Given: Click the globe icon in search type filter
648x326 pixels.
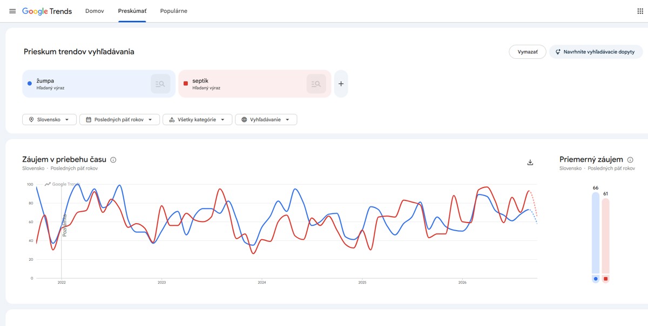Looking at the screenshot, I should (x=244, y=120).
